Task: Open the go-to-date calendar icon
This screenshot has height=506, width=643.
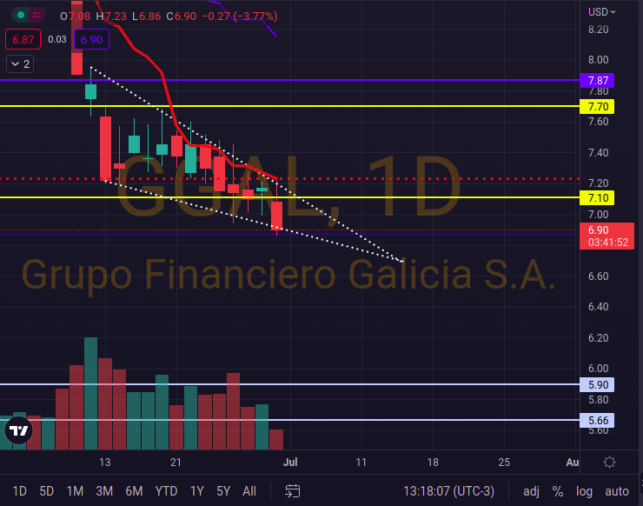Action: click(x=292, y=491)
